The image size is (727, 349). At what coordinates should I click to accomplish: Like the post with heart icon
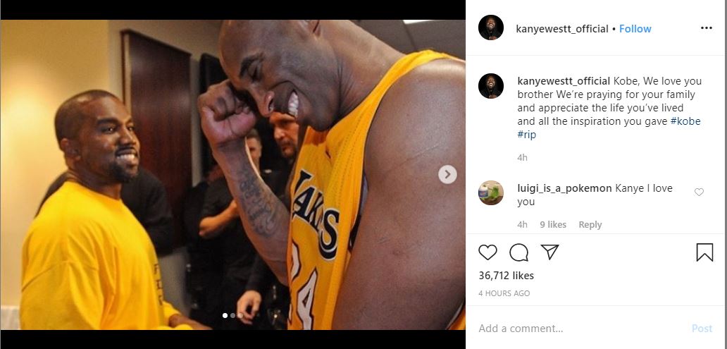487,252
